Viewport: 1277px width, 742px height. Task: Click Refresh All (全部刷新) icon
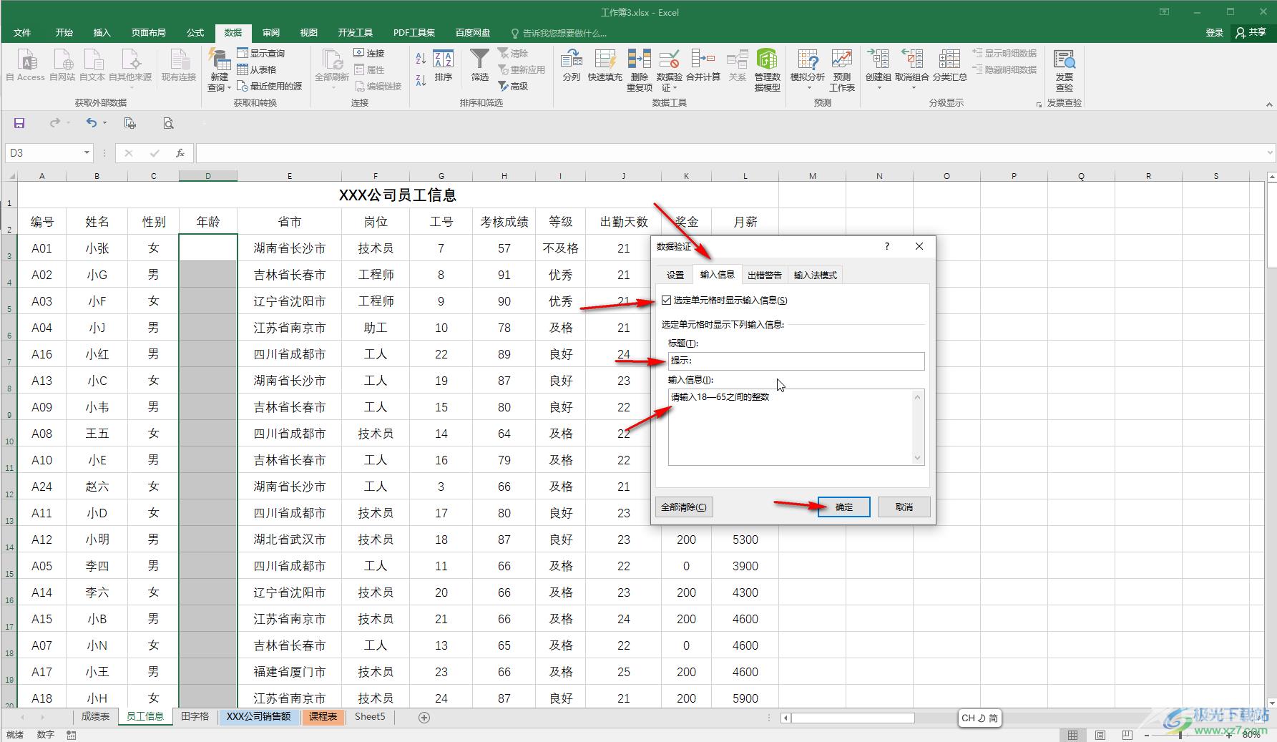(332, 65)
